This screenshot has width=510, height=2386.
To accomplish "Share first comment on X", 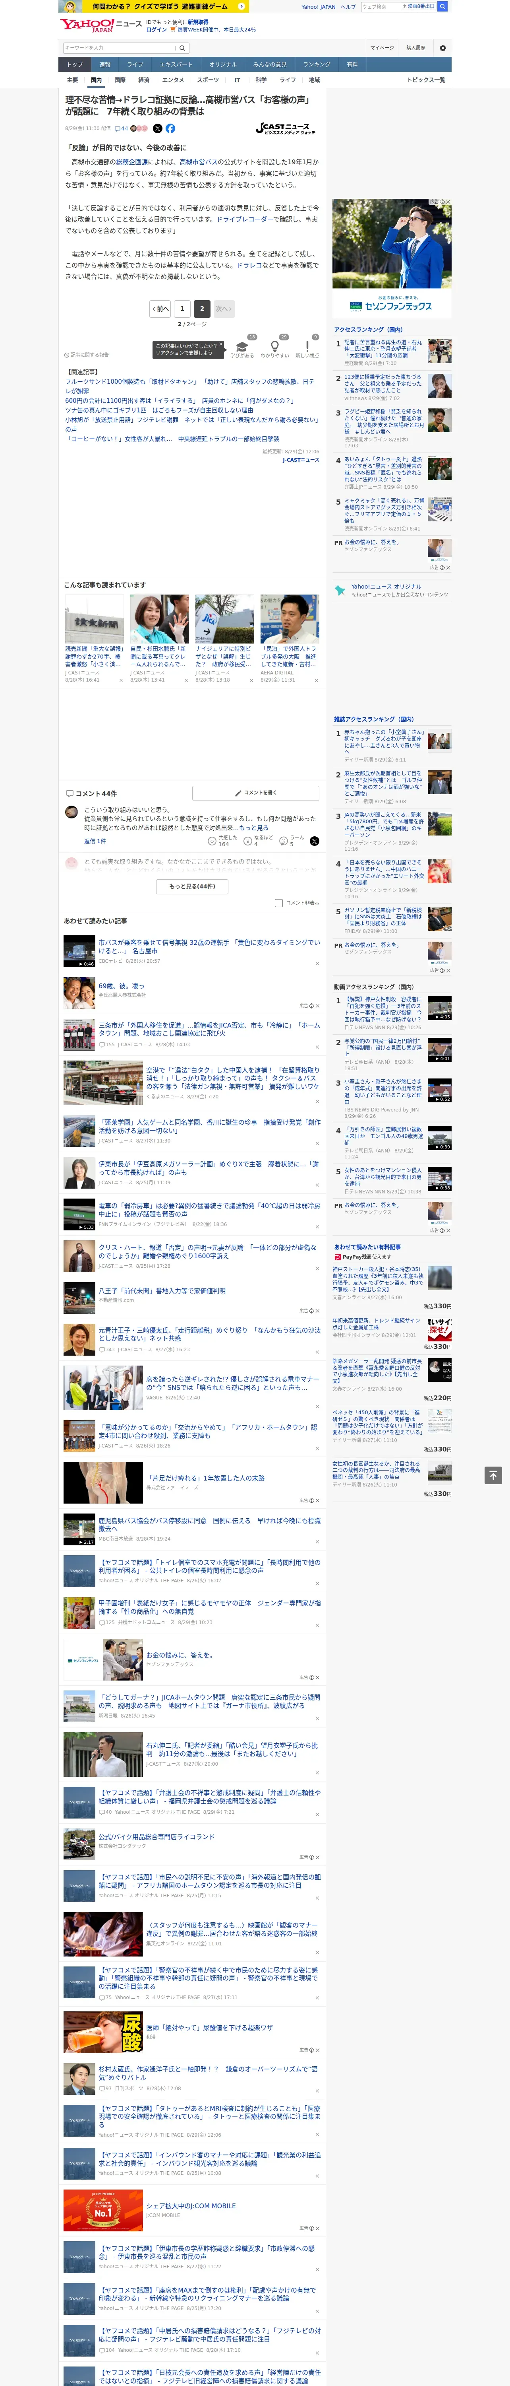I will [315, 840].
